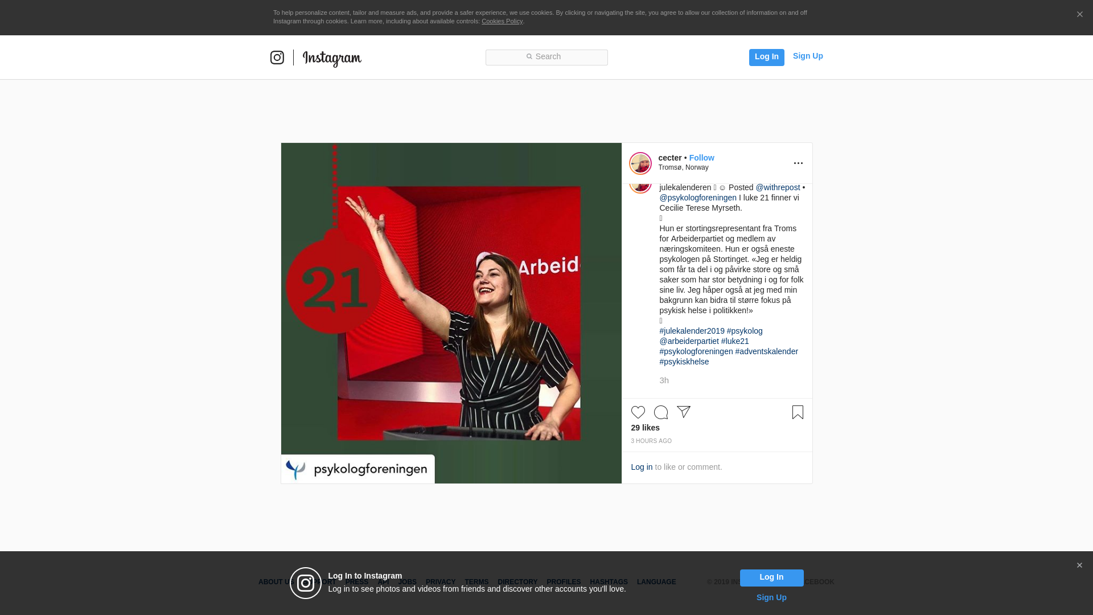This screenshot has height=615, width=1093.
Task: Open the LANGUAGE selector in footer
Action: pyautogui.click(x=656, y=582)
